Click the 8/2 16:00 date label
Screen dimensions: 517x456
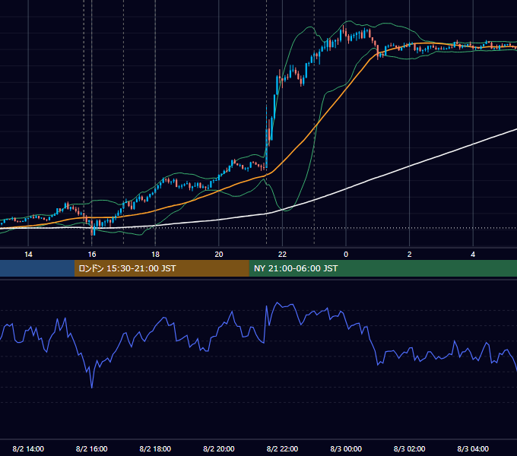92,448
